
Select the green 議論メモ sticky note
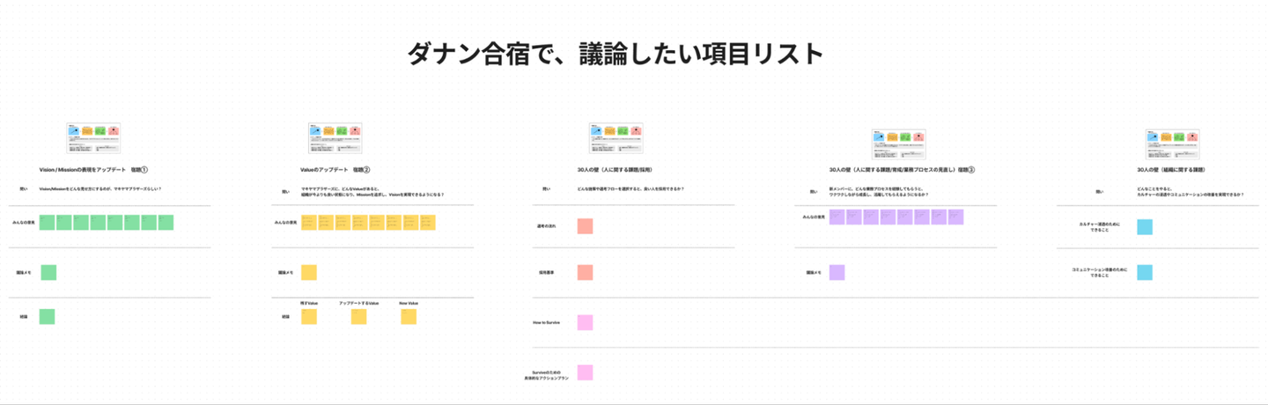(48, 272)
